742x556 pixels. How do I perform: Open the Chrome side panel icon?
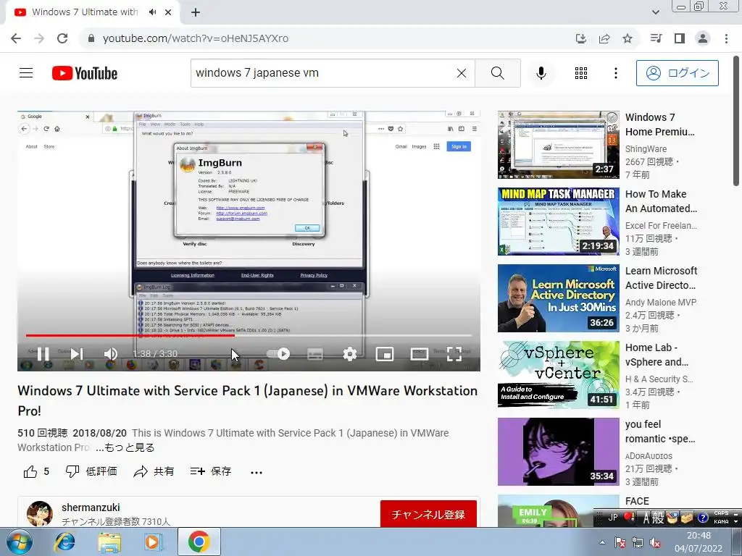[x=680, y=38]
